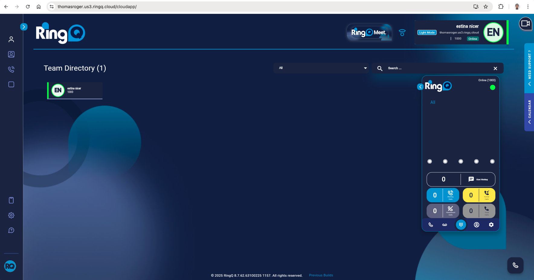Open the Abandoned Calls tile
Screen dimensions: 534x280
pyautogui.click(x=443, y=211)
